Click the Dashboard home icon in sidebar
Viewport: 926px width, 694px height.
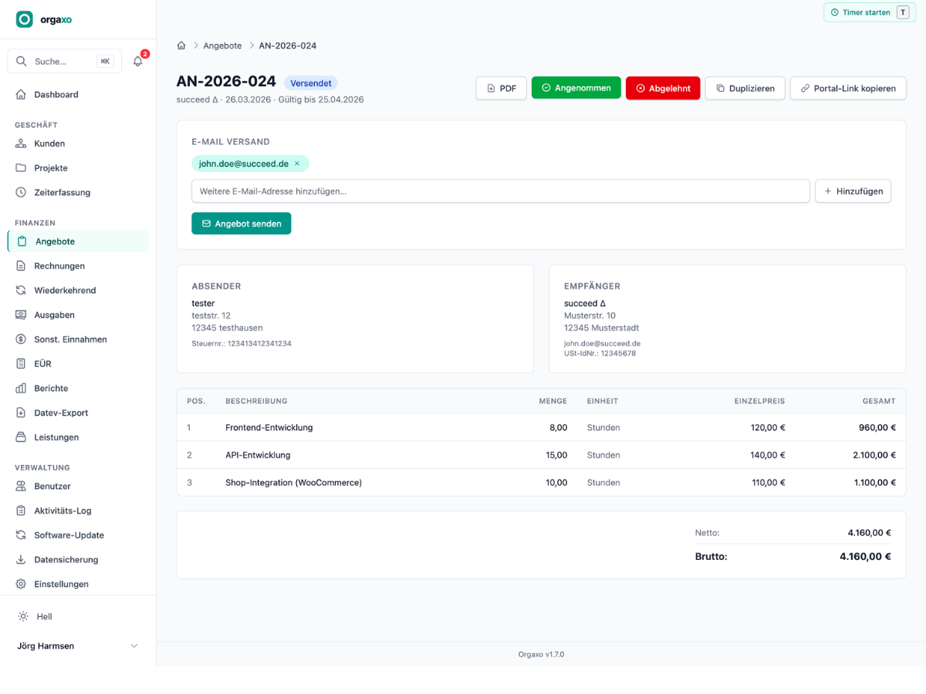pyautogui.click(x=21, y=94)
